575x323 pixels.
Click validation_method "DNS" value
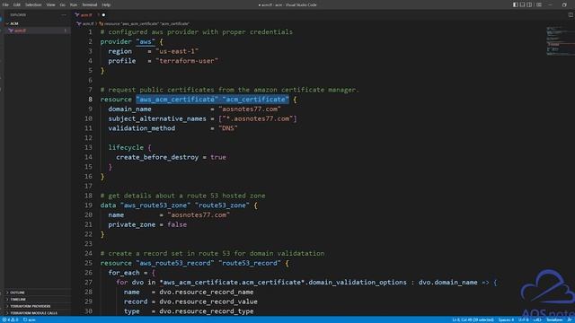coord(228,128)
